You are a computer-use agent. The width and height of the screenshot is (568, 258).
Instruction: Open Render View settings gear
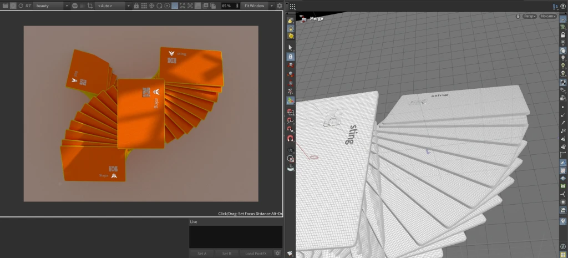pyautogui.click(x=280, y=6)
